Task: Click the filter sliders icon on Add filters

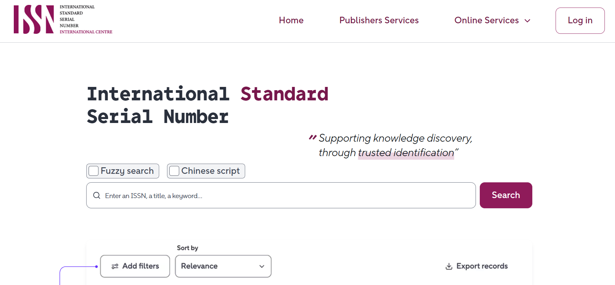Action: pyautogui.click(x=115, y=266)
